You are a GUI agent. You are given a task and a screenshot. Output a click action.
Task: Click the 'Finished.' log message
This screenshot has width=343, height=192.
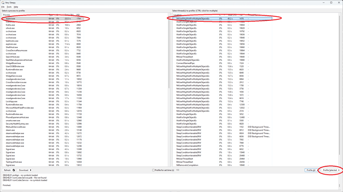point(7,185)
